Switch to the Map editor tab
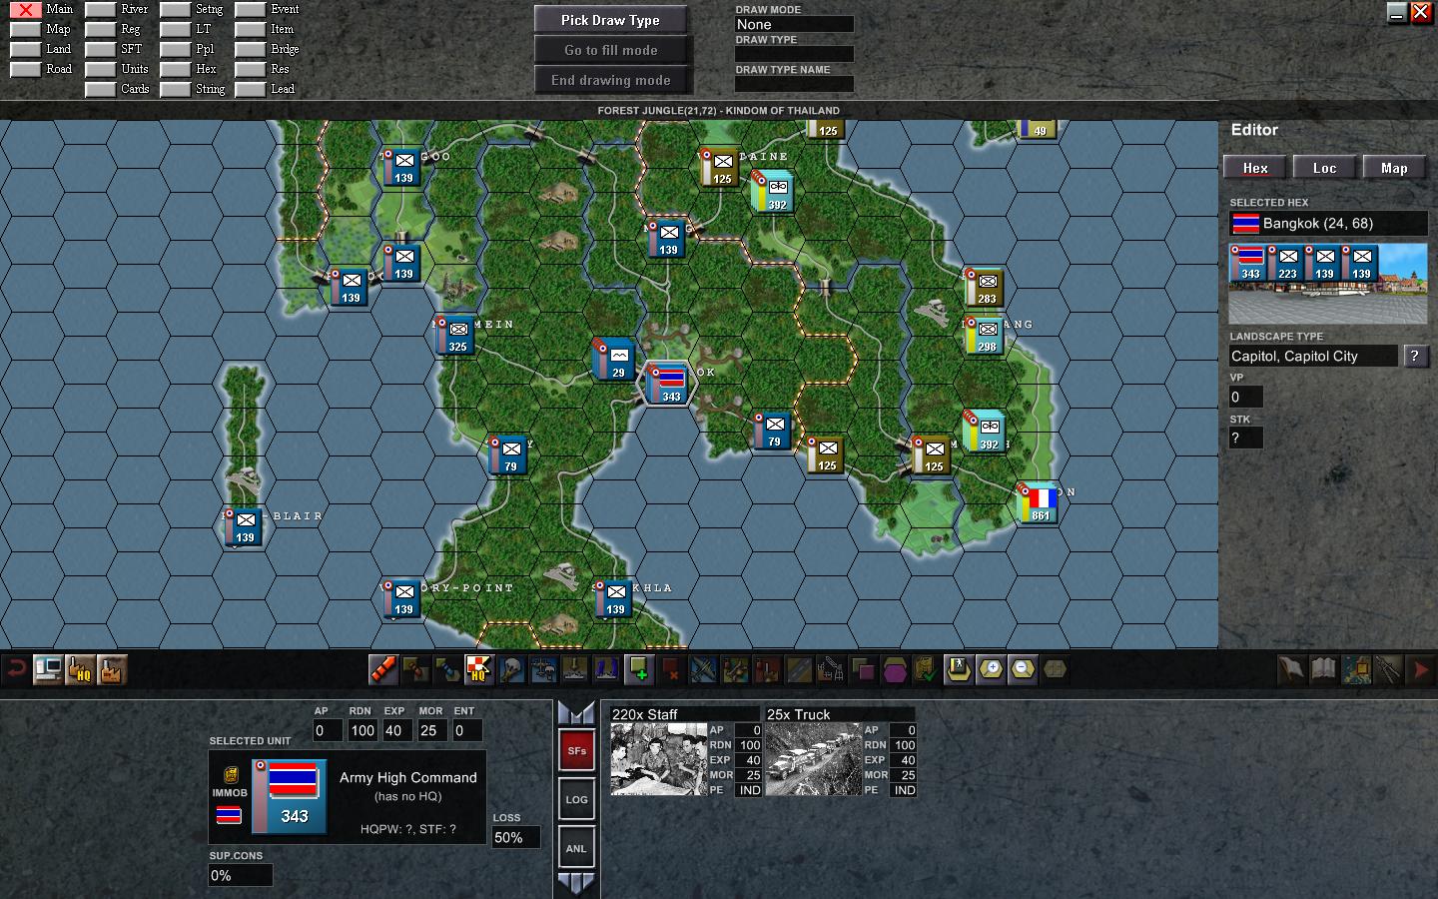This screenshot has height=899, width=1438. 1394,167
